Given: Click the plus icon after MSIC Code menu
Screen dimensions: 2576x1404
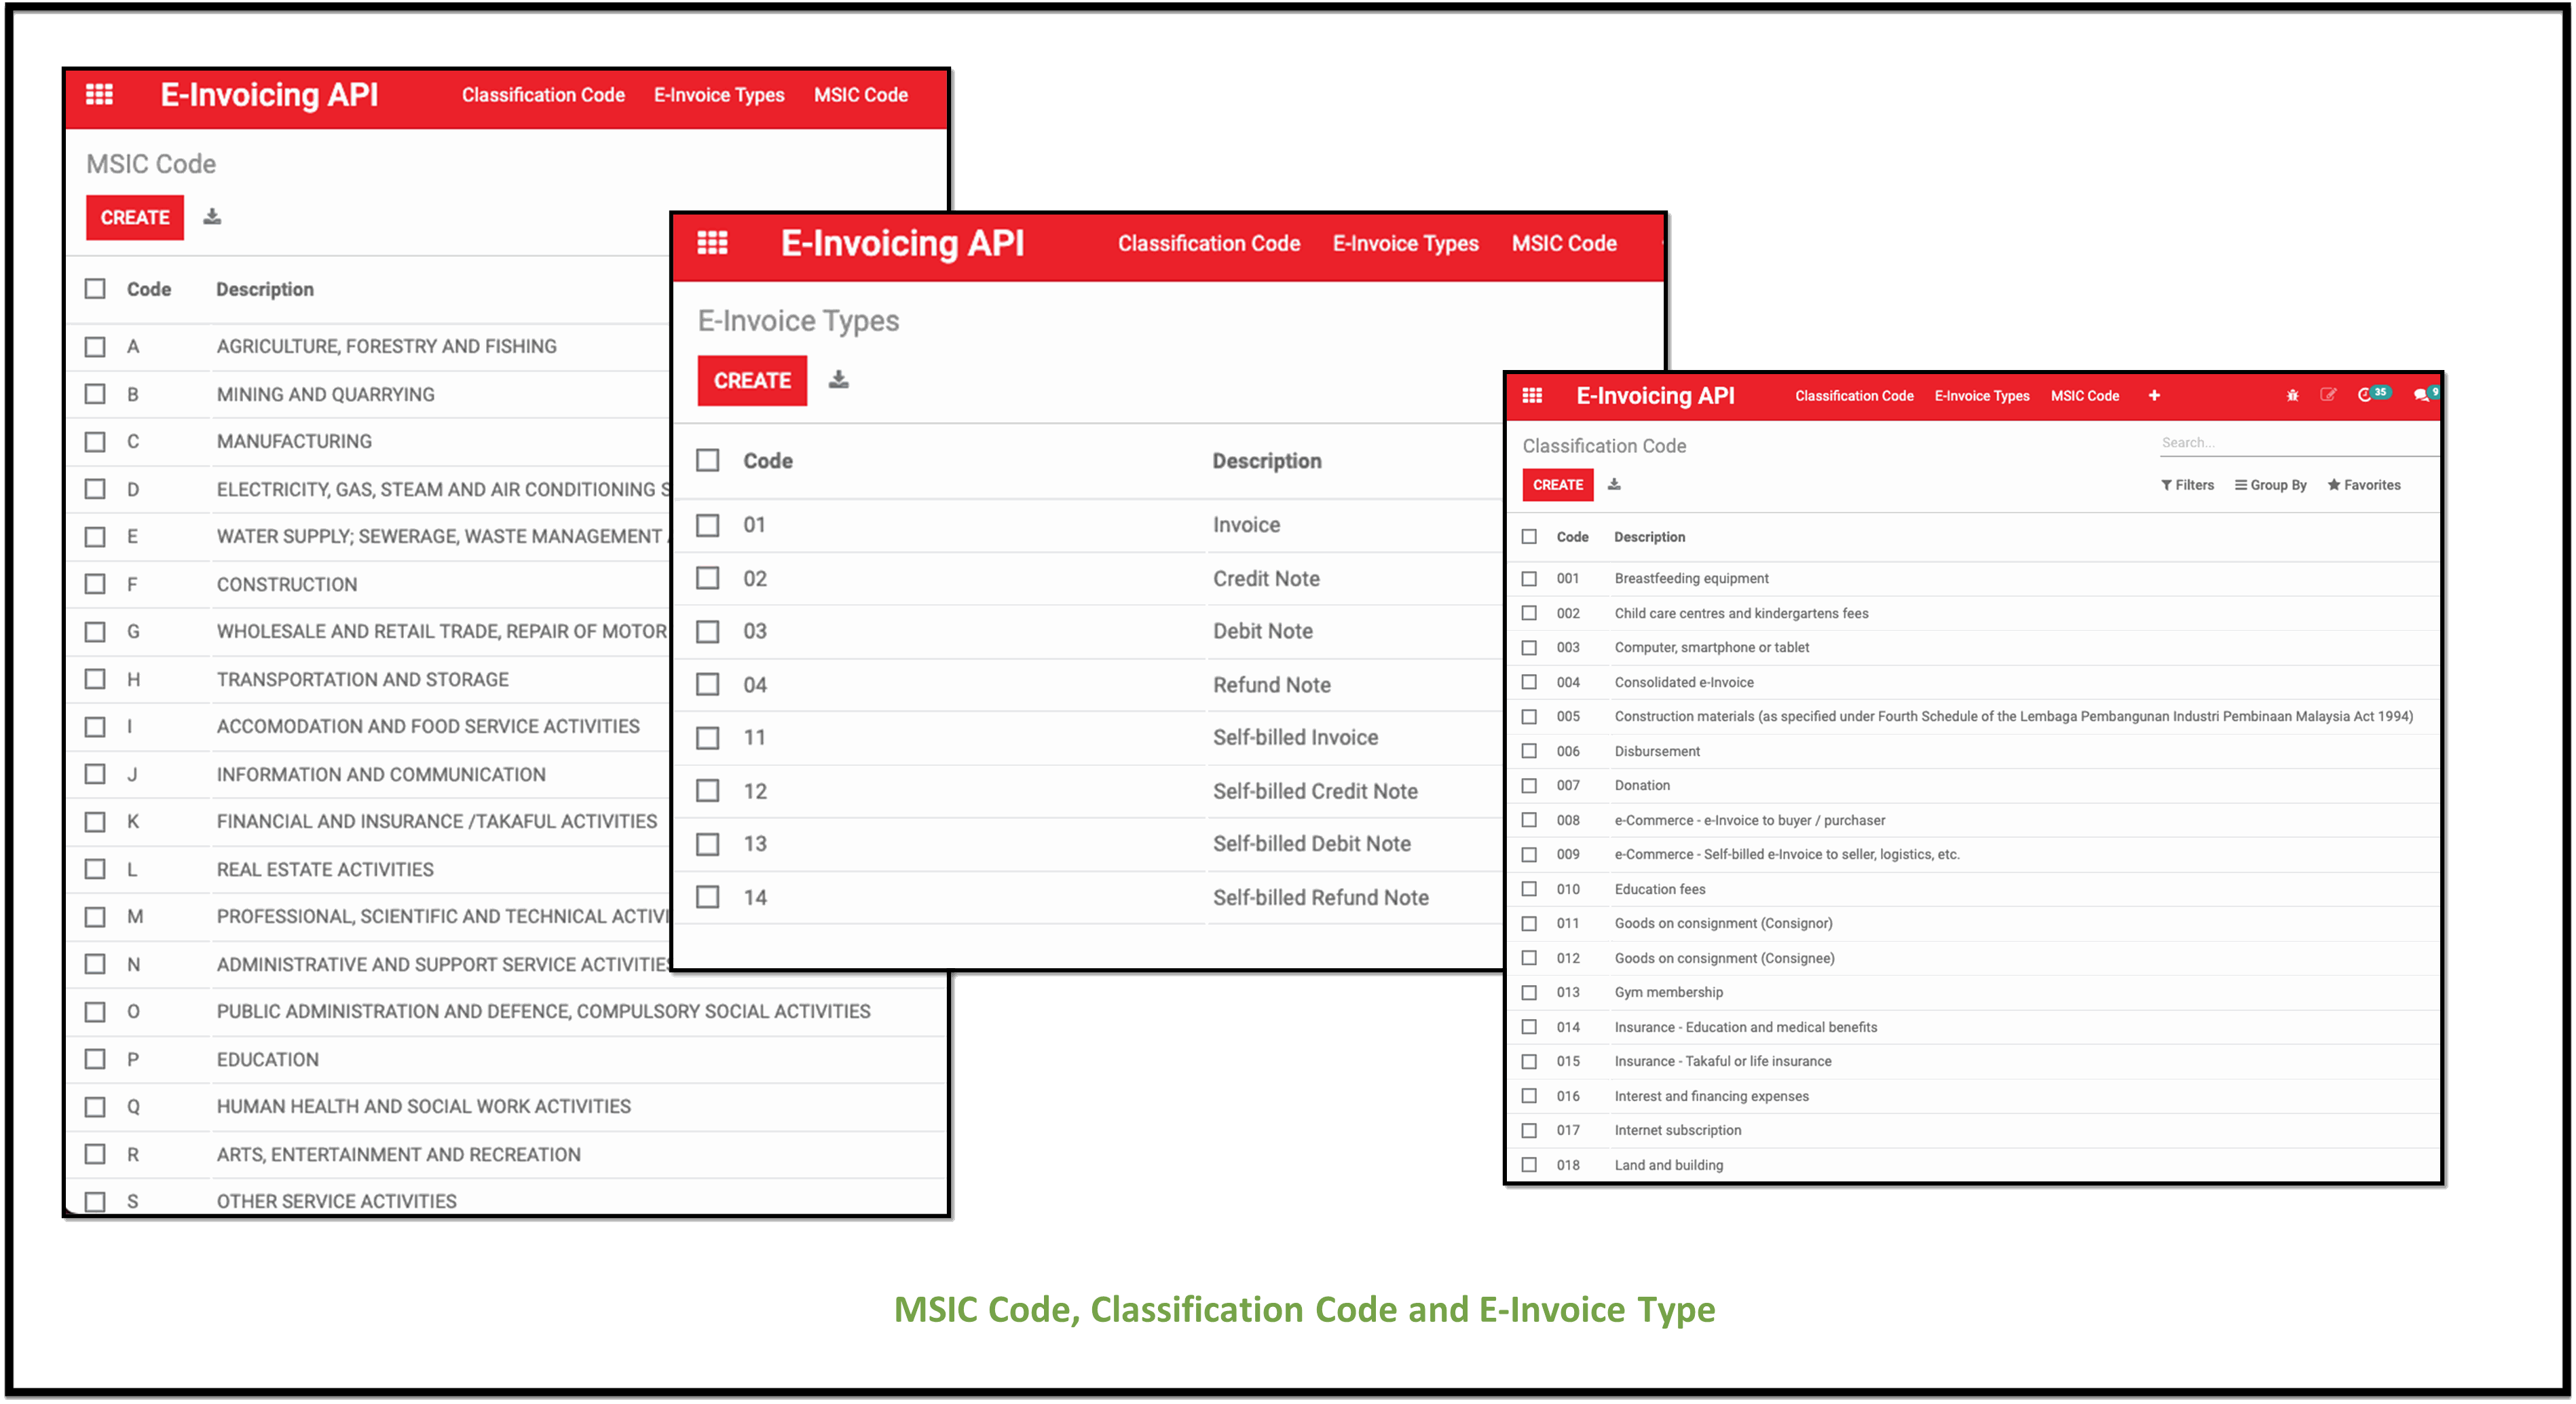Looking at the screenshot, I should click(x=2154, y=396).
